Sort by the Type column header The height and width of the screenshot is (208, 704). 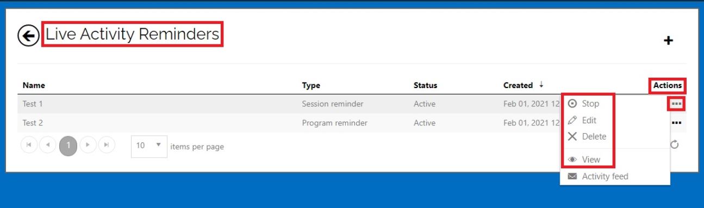point(311,85)
